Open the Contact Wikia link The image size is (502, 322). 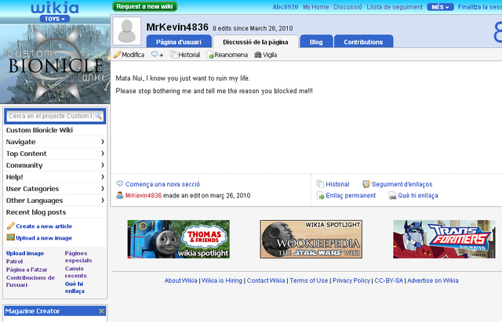[x=266, y=280]
